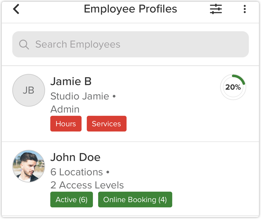Click the red Hours tag

click(x=66, y=124)
